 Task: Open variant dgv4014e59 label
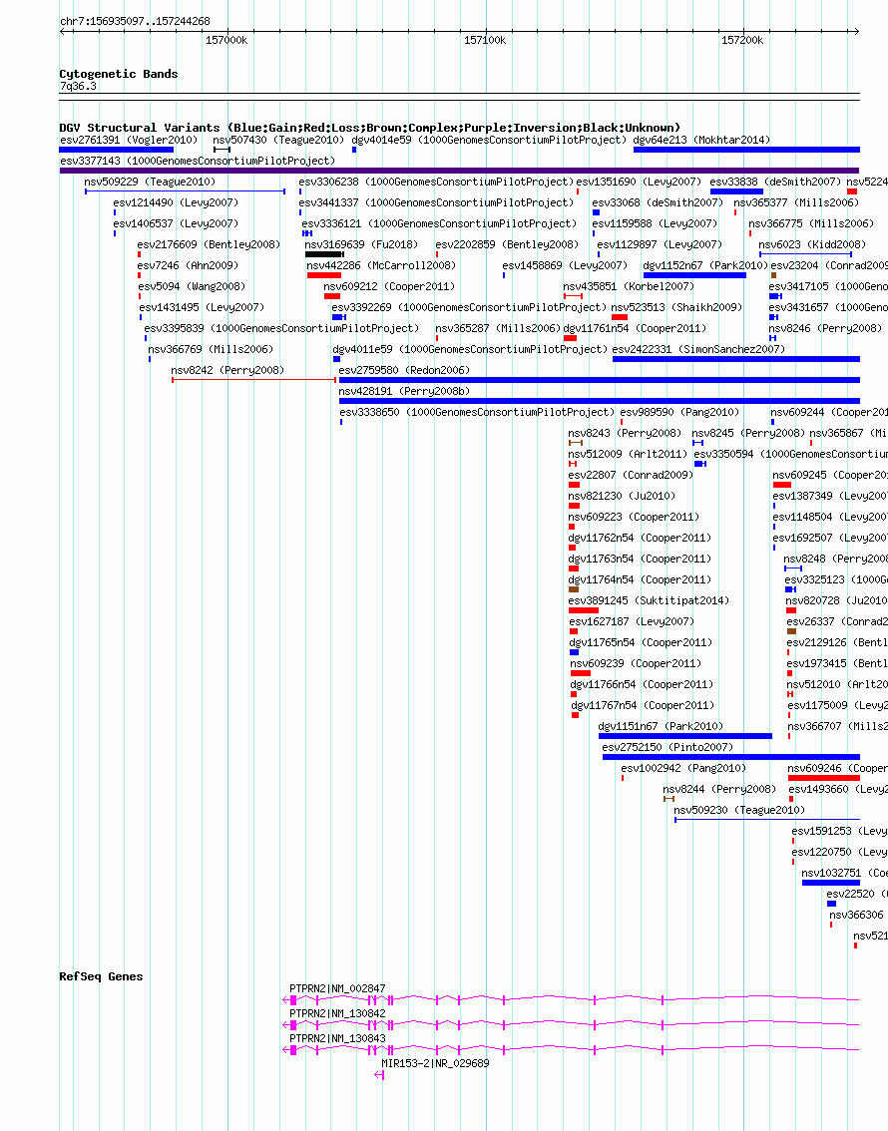[x=489, y=140]
